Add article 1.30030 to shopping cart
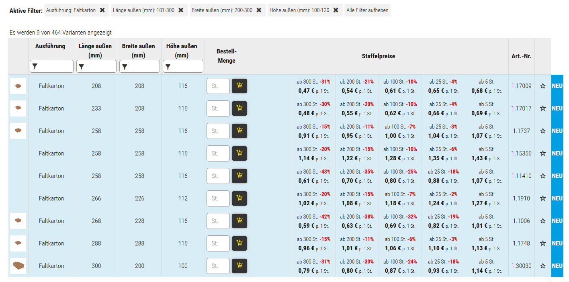The height and width of the screenshot is (282, 569). tap(239, 266)
